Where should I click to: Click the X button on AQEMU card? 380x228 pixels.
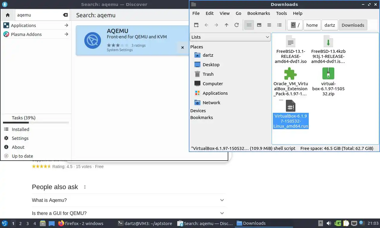pos(183,47)
